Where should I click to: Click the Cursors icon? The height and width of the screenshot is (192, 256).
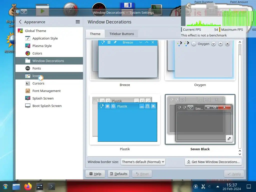pyautogui.click(x=28, y=83)
